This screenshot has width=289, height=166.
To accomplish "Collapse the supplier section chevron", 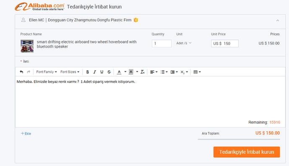I will click(x=278, y=20).
